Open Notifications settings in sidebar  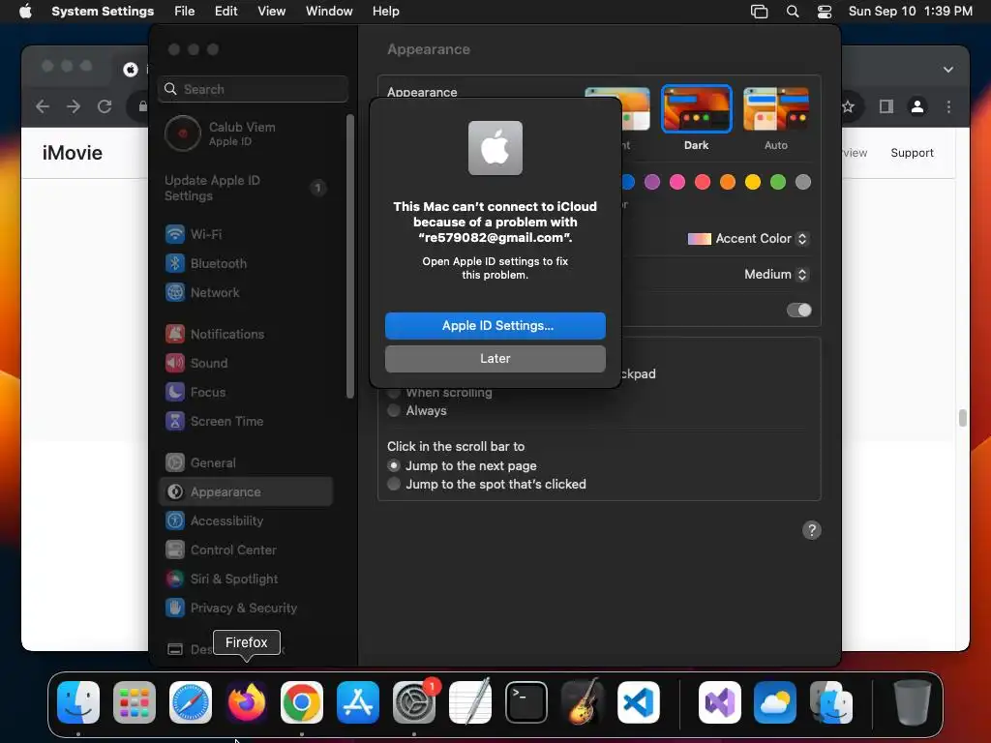(x=246, y=334)
